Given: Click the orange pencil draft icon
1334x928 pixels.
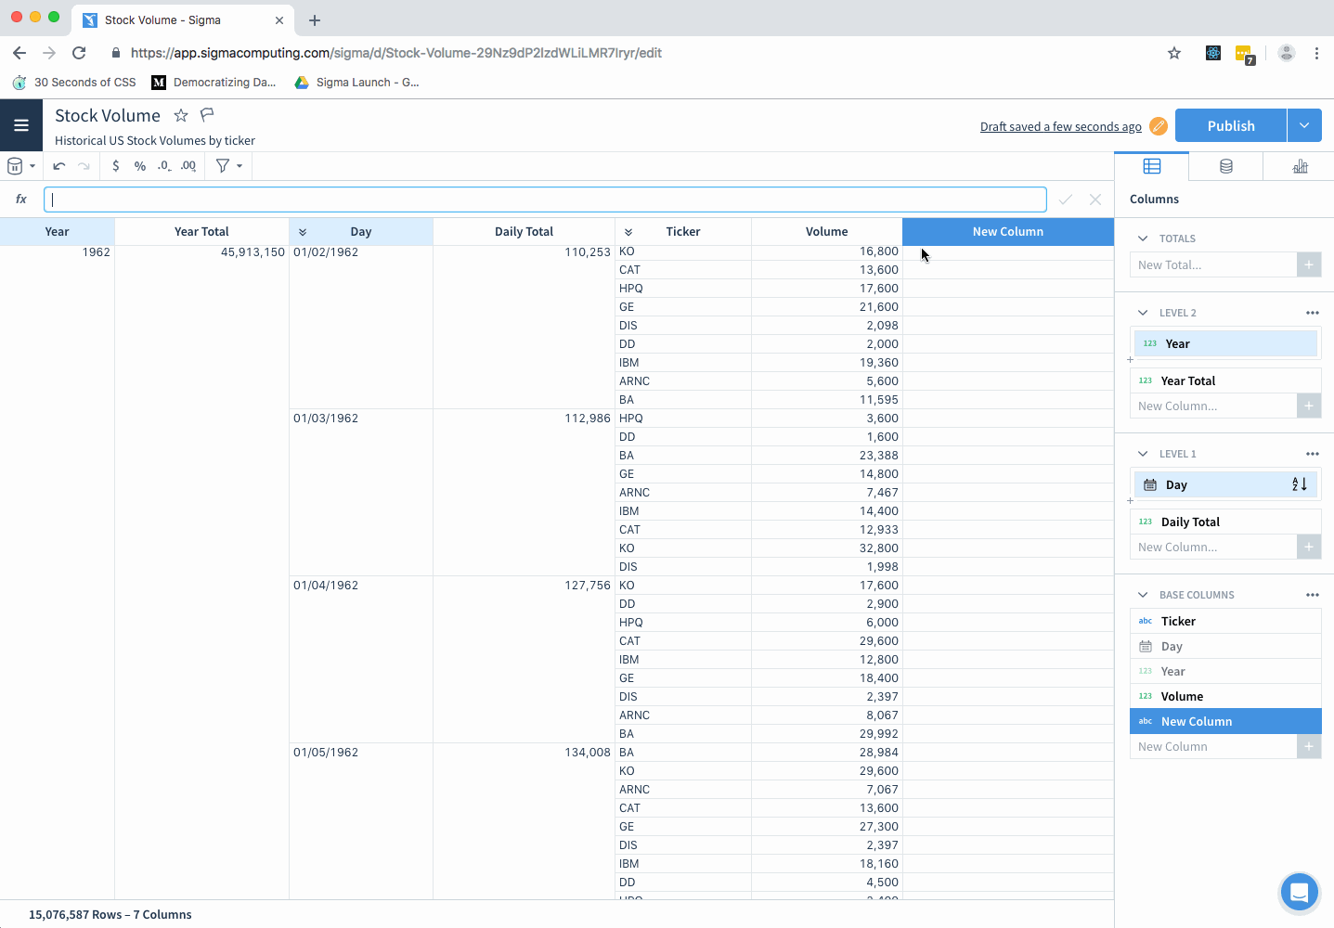Looking at the screenshot, I should coord(1159,126).
